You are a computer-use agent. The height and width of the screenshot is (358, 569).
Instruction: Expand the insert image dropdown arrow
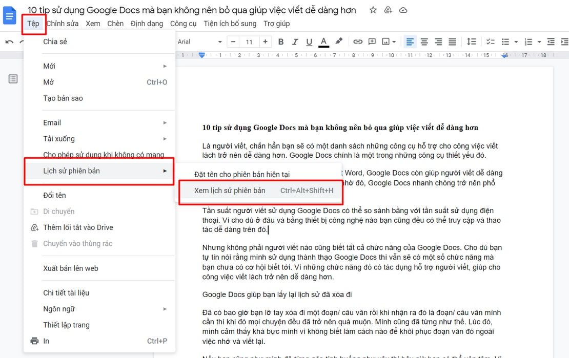(394, 42)
